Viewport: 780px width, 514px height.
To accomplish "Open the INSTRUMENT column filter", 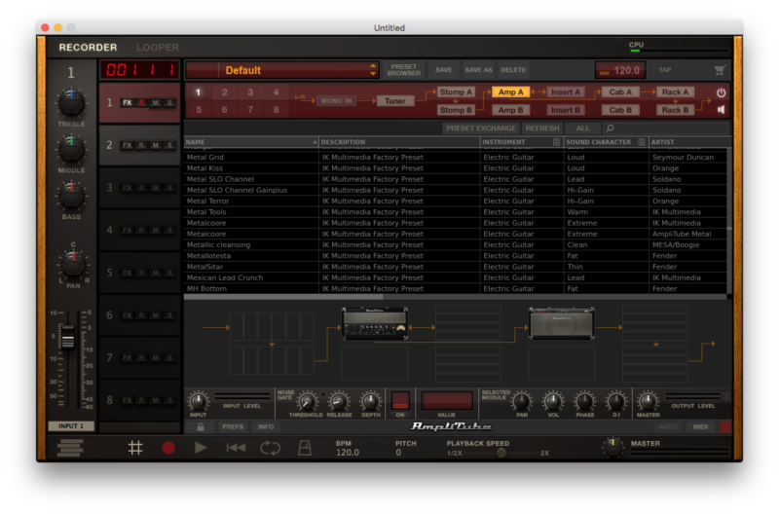I will coord(556,142).
